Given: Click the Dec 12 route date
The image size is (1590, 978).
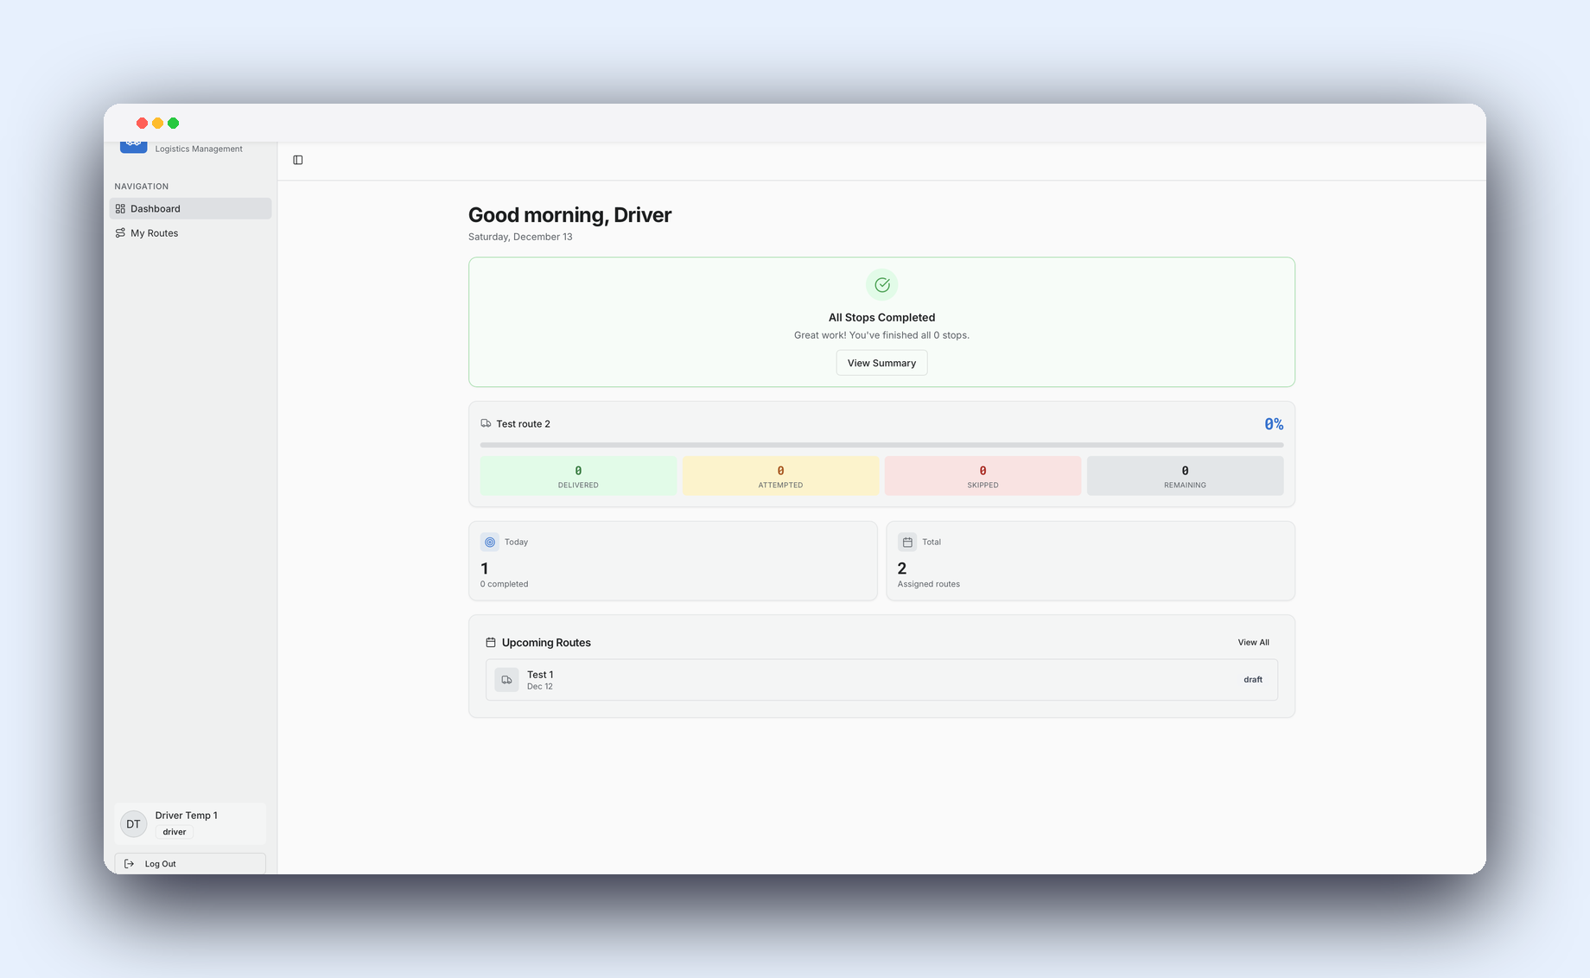Looking at the screenshot, I should 540,687.
